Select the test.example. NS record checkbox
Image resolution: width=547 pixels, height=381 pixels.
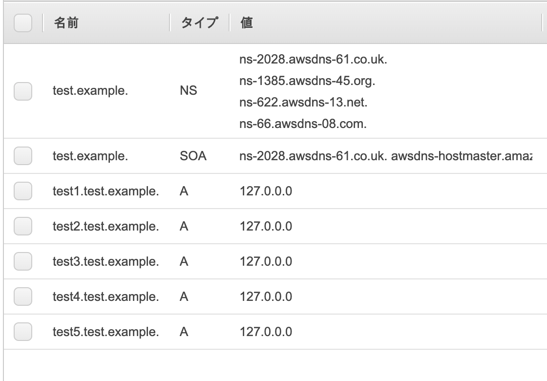click(x=23, y=91)
